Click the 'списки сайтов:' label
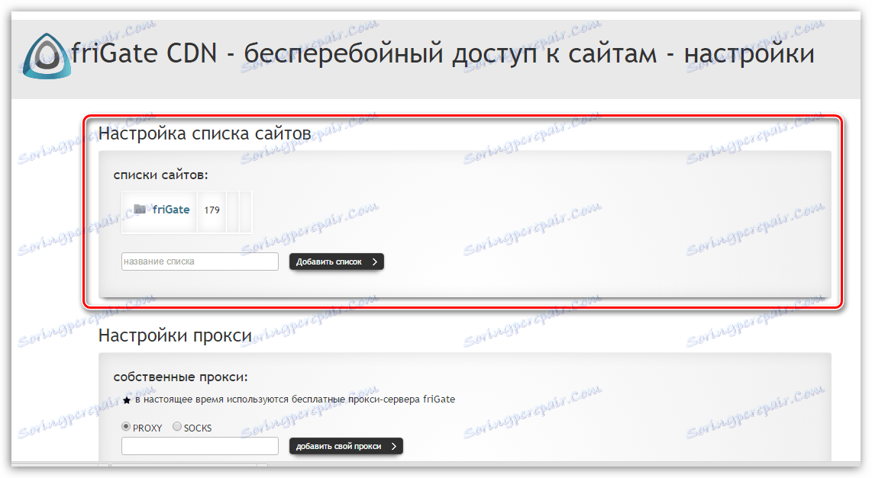 (x=160, y=175)
